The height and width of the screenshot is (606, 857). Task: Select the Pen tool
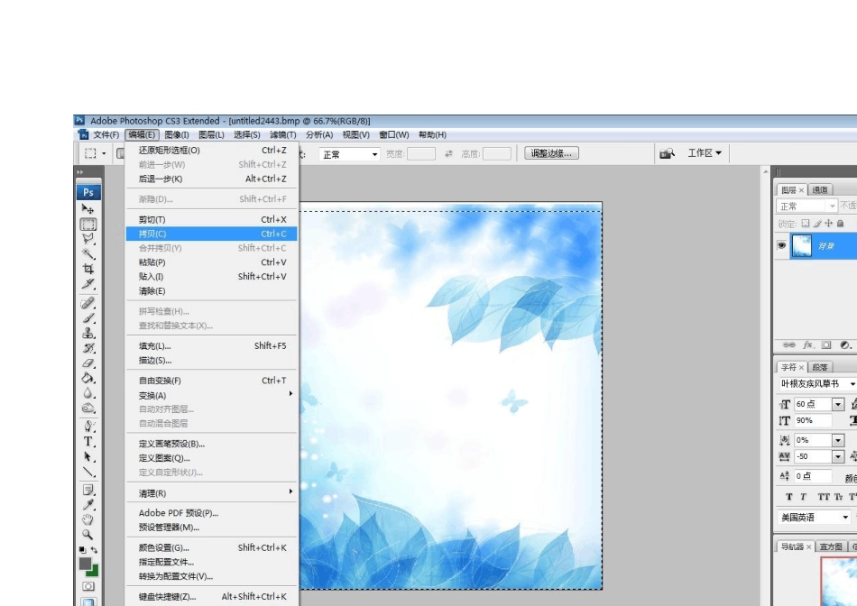click(x=88, y=427)
